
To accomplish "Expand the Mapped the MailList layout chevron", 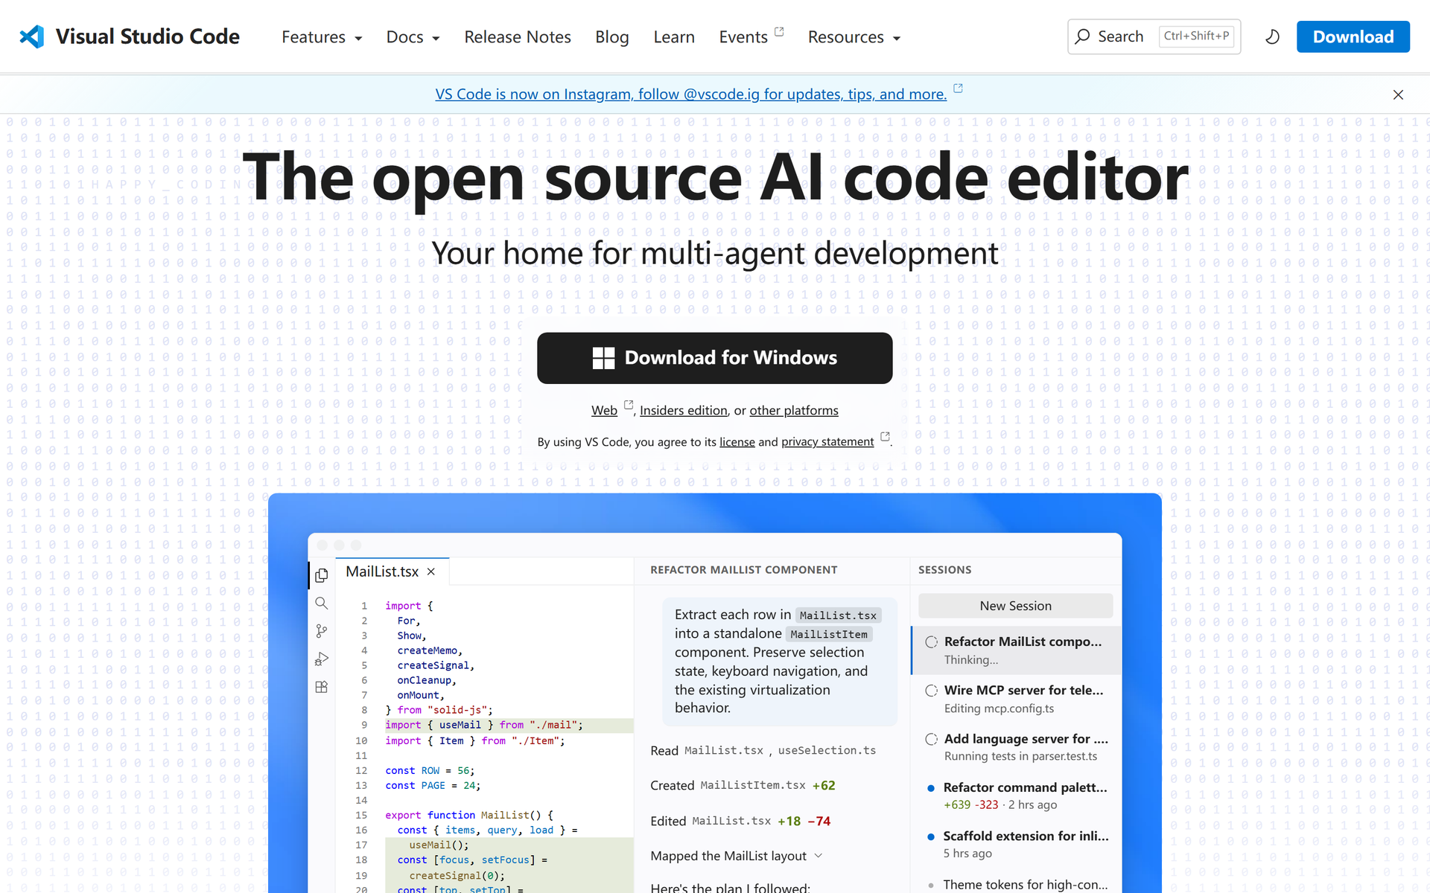I will click(819, 856).
